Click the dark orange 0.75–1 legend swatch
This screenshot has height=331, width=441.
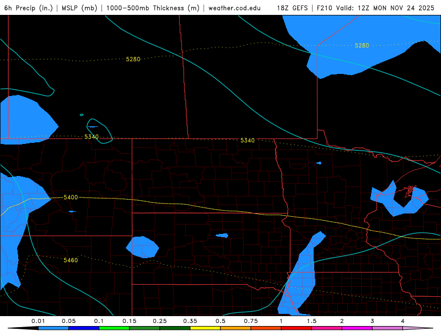(x=266, y=328)
